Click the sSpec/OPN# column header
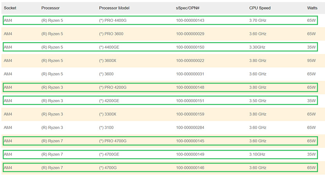The height and width of the screenshot is (176, 325). [x=188, y=8]
